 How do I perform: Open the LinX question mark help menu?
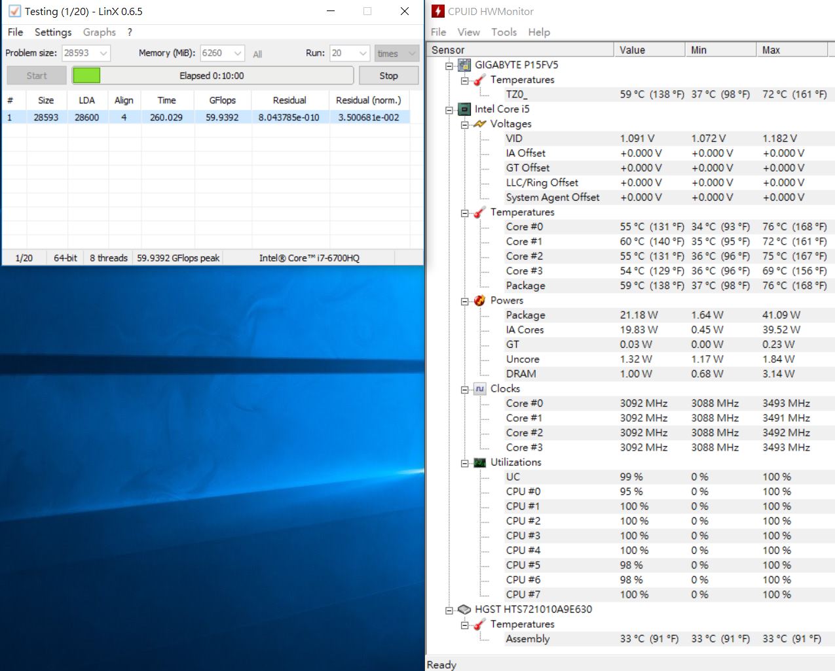tap(130, 32)
